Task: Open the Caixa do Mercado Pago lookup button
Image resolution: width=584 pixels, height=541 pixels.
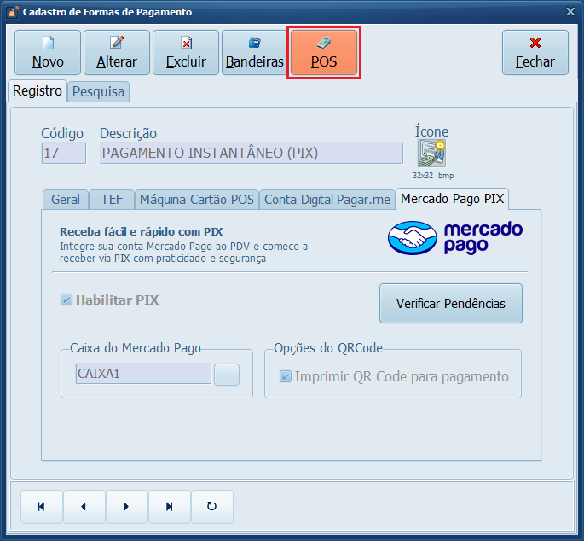Action: click(x=227, y=375)
